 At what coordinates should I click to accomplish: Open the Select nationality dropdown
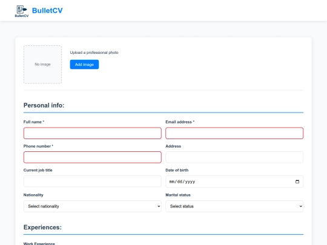coord(93,206)
